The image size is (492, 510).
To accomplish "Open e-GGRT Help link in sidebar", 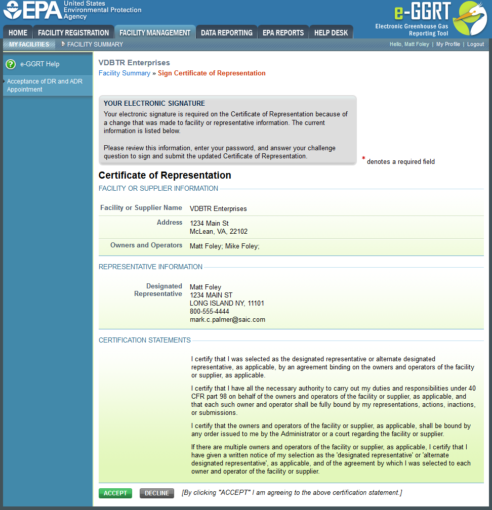I will coord(39,64).
